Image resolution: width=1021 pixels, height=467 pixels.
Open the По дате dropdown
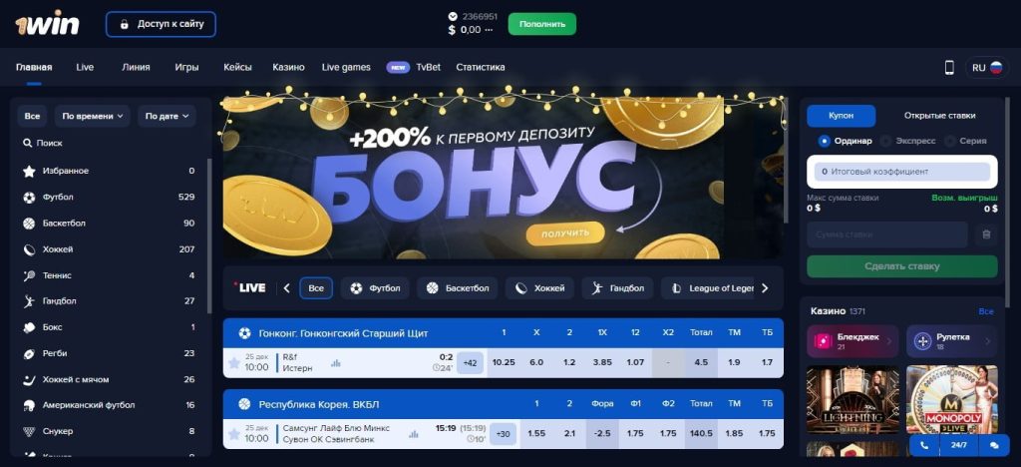[x=167, y=116]
